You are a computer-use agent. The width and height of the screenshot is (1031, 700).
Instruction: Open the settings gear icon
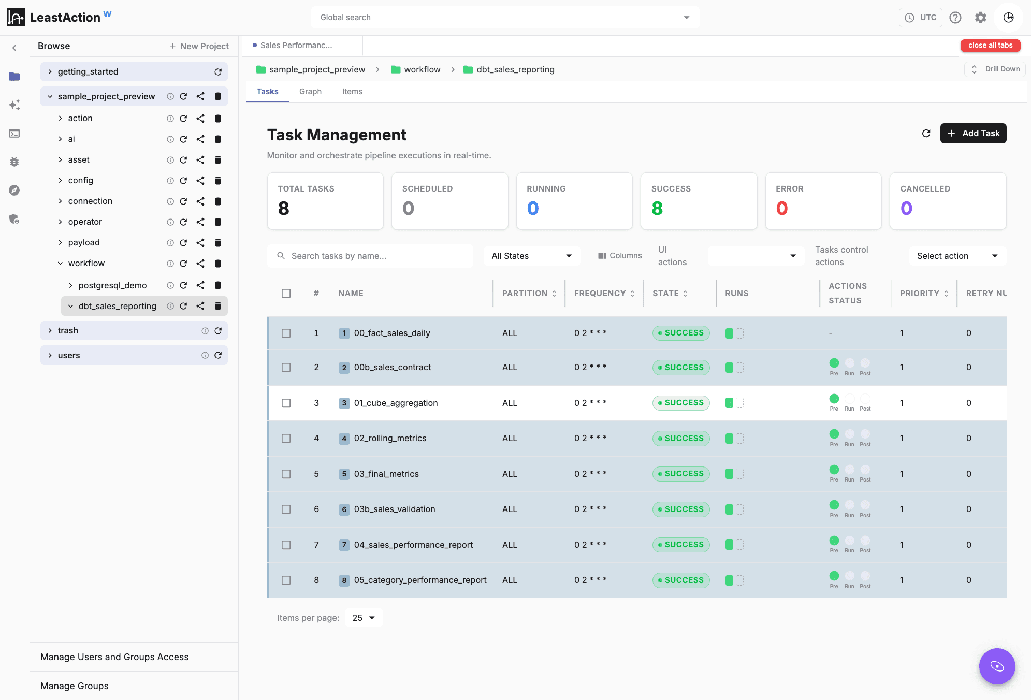pyautogui.click(x=981, y=18)
